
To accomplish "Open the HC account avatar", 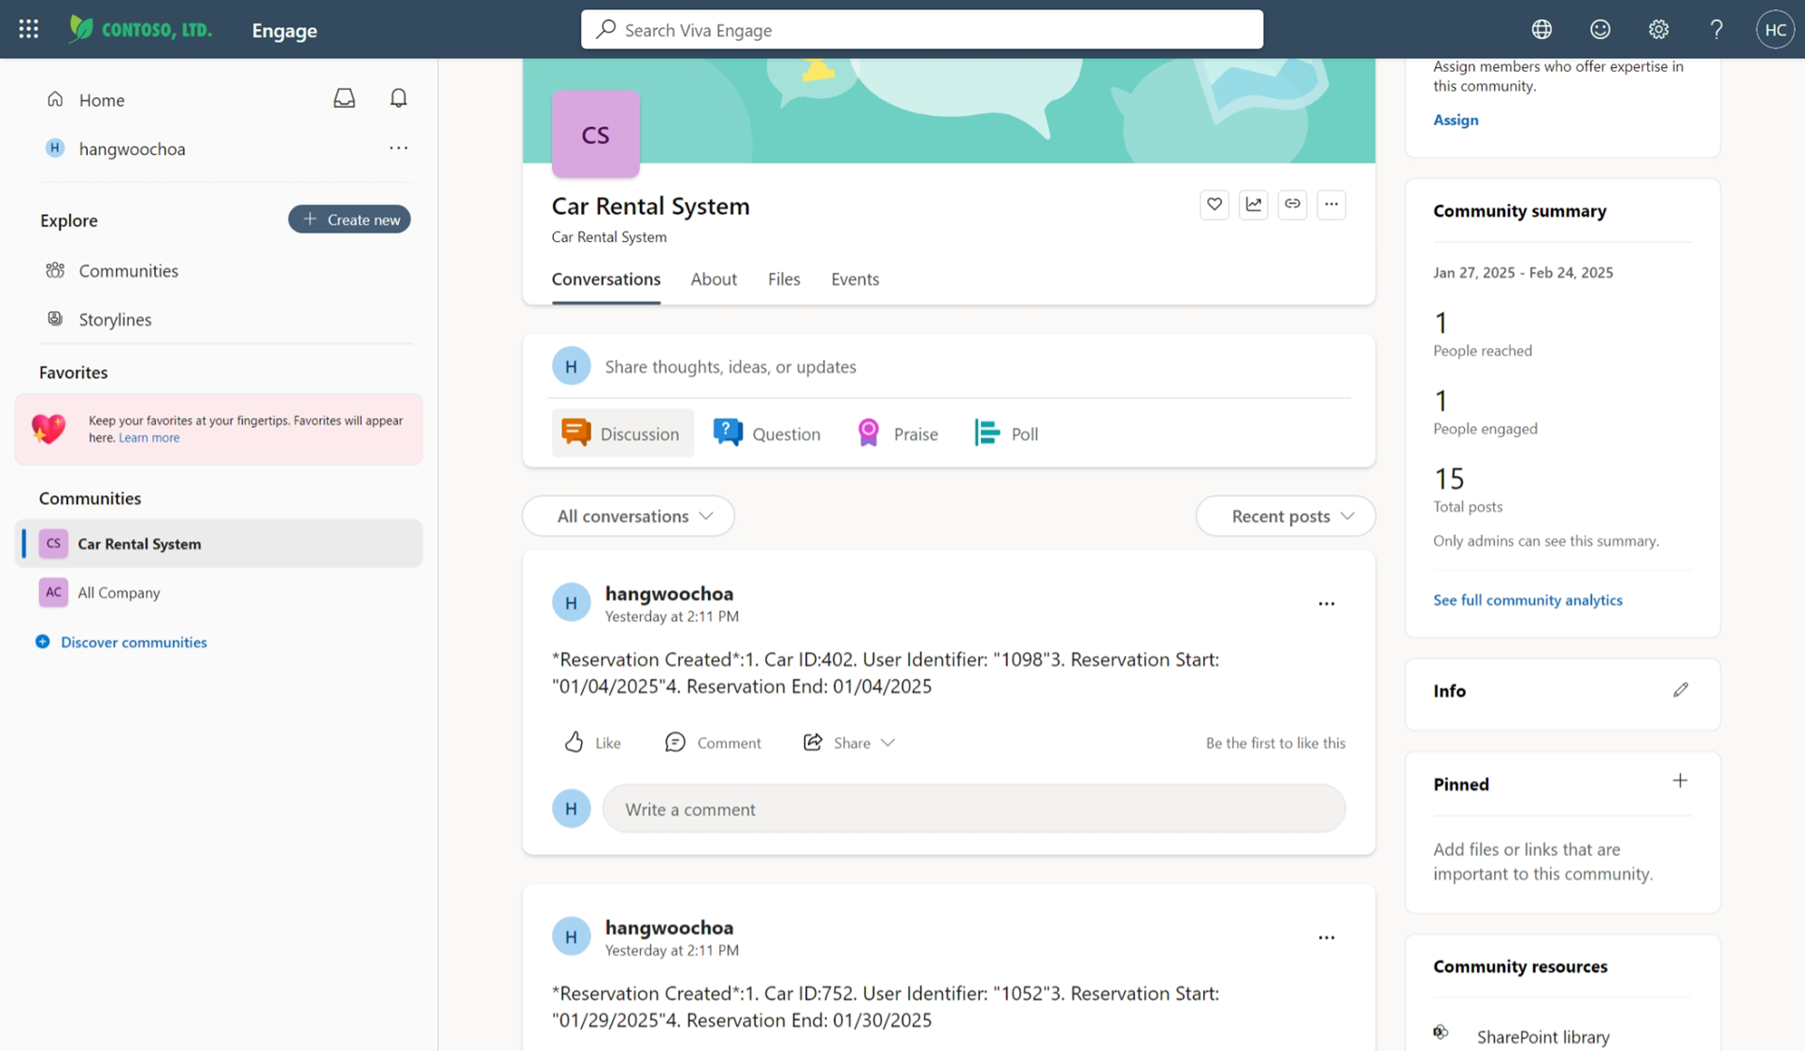I will [x=1775, y=29].
